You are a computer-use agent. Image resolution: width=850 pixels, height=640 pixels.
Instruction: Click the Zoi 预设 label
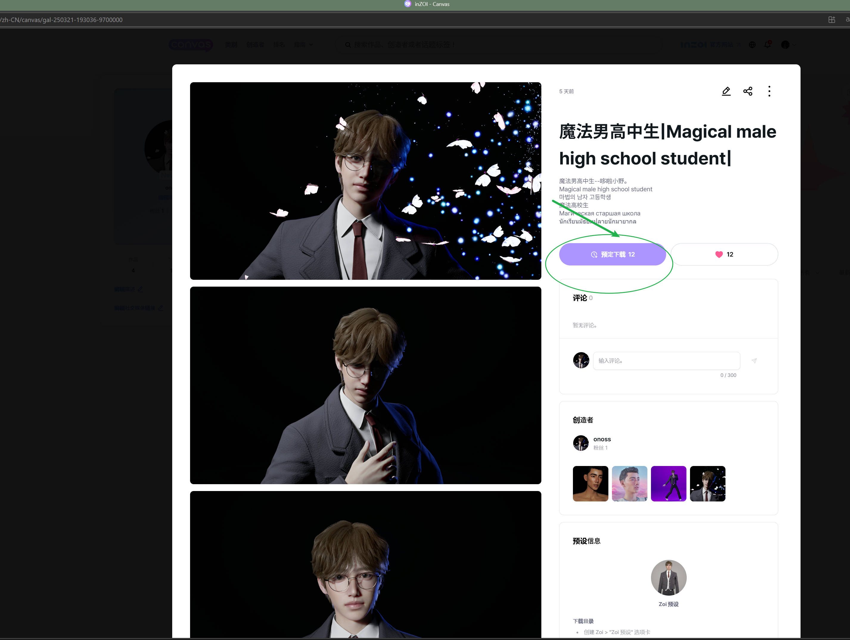pyautogui.click(x=668, y=604)
